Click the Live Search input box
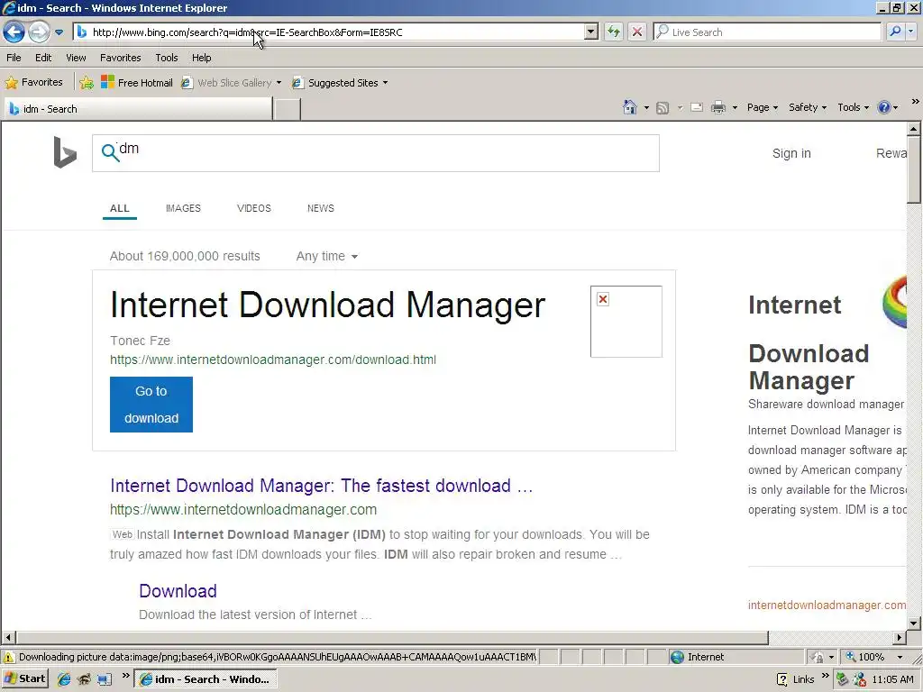Image resolution: width=923 pixels, height=692 pixels. click(x=768, y=32)
